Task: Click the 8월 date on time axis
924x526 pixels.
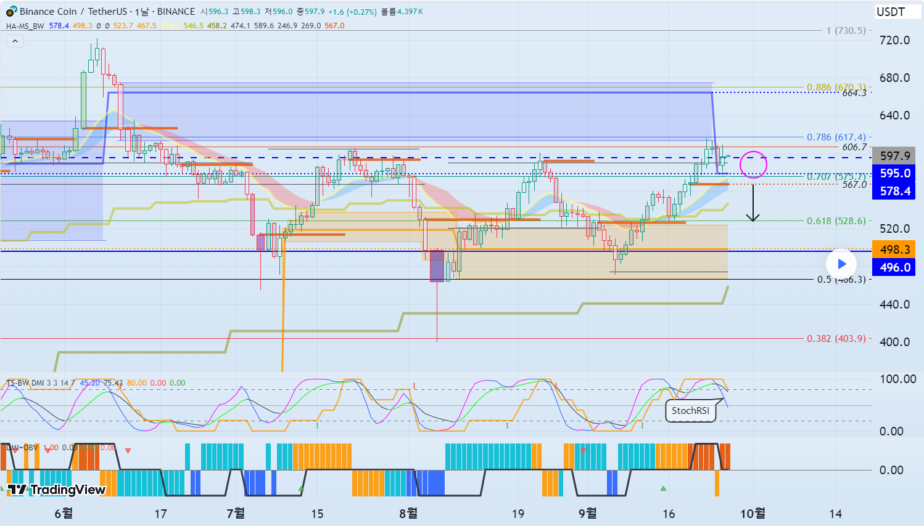Action: pos(408,514)
